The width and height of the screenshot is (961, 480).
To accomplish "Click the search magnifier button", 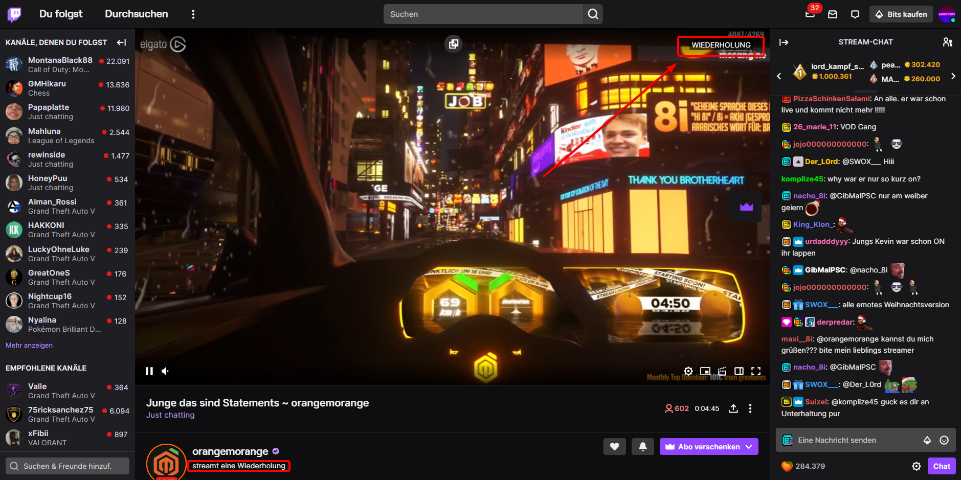I will point(593,14).
